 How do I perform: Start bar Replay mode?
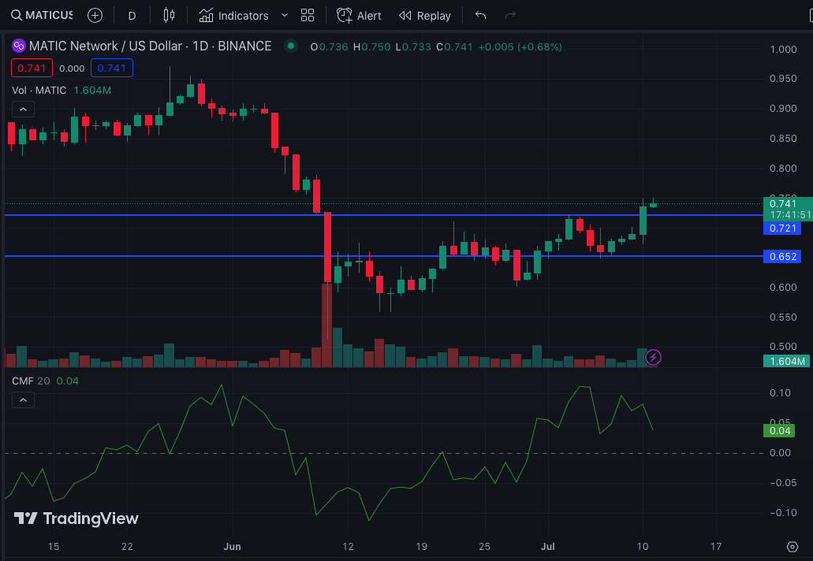coord(425,16)
